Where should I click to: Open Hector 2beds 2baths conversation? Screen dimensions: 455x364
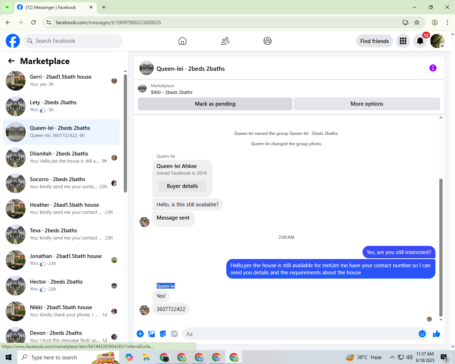[x=62, y=286]
